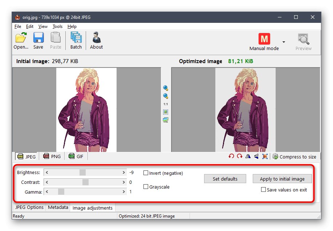Open an image with the Open icon
The image size is (333, 231).
[21, 38]
